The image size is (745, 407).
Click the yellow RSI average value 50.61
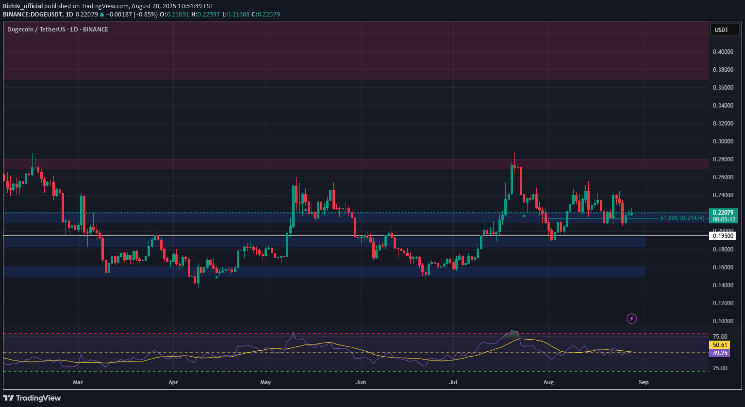tap(719, 345)
